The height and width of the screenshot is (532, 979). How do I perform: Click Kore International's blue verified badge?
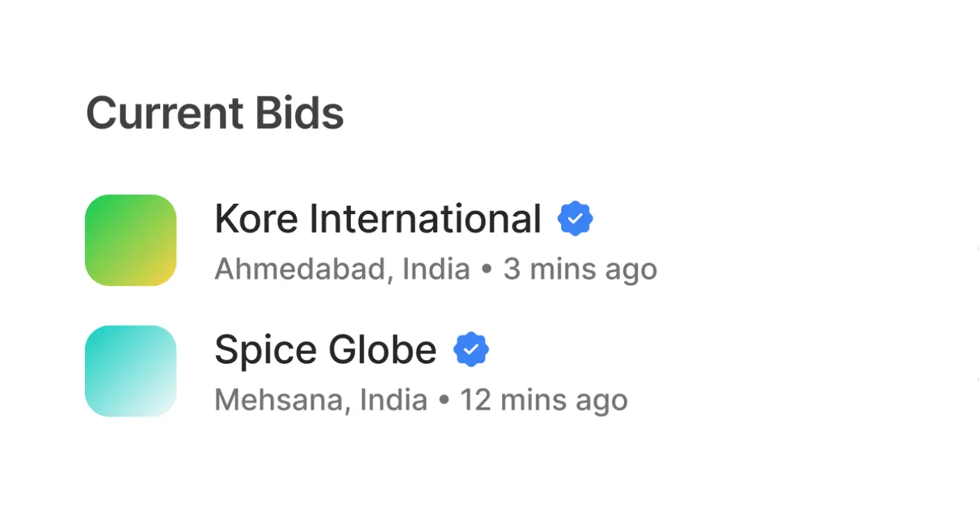[575, 218]
